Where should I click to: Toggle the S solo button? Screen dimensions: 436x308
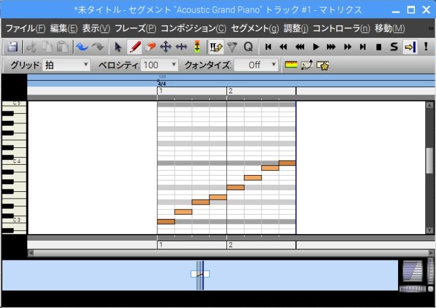[394, 47]
